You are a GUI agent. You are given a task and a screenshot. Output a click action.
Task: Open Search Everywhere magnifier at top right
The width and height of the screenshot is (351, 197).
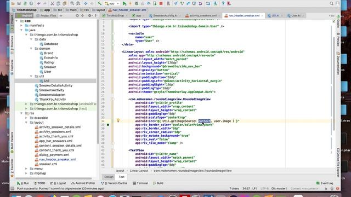[331, 4]
